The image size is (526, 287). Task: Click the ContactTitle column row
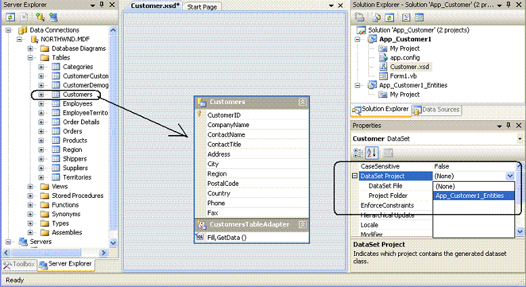pos(252,144)
